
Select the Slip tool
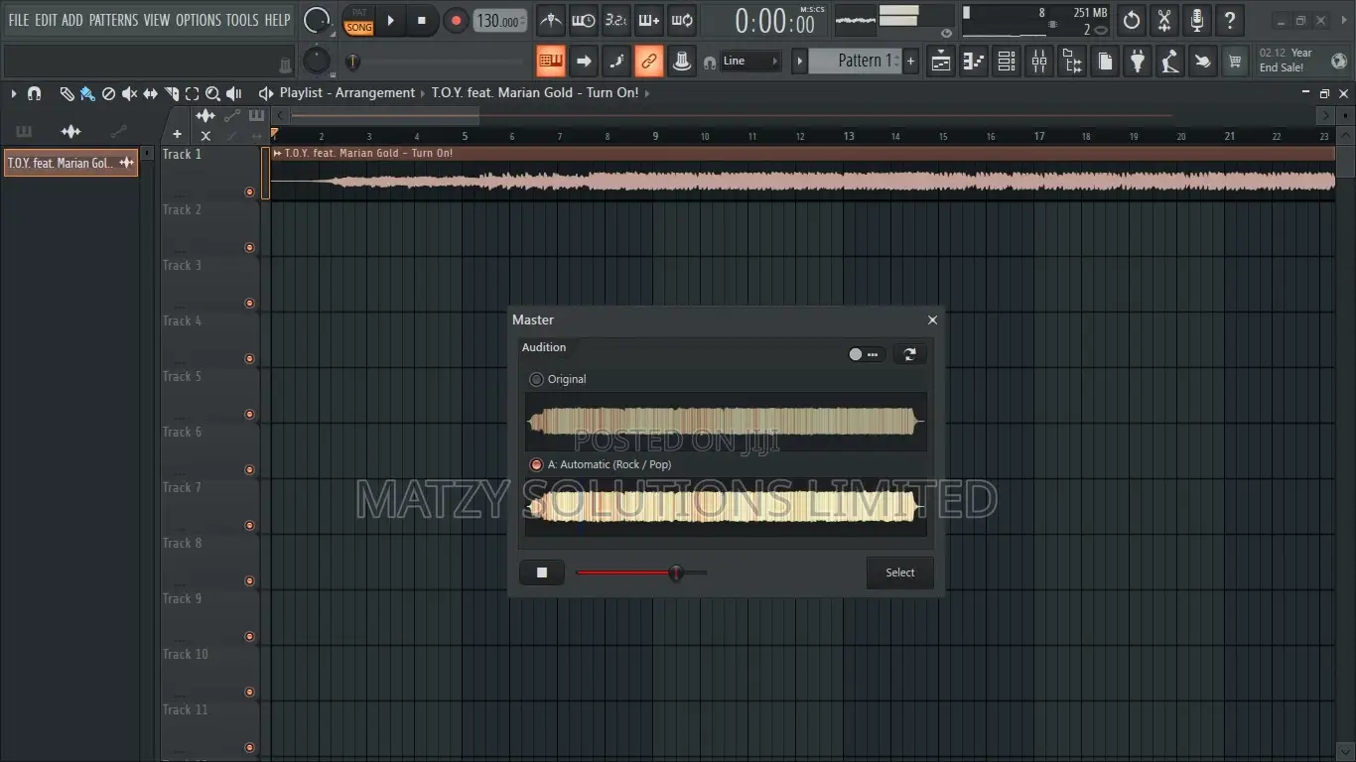tap(150, 93)
